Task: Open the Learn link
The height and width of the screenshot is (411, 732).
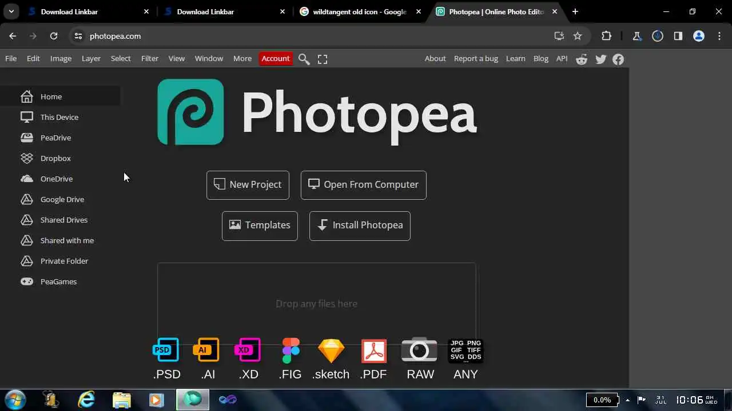Action: pyautogui.click(x=515, y=58)
